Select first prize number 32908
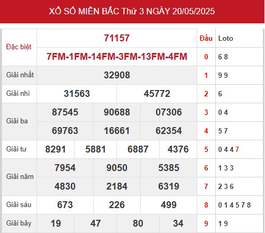The image size is (265, 233). click(x=117, y=75)
